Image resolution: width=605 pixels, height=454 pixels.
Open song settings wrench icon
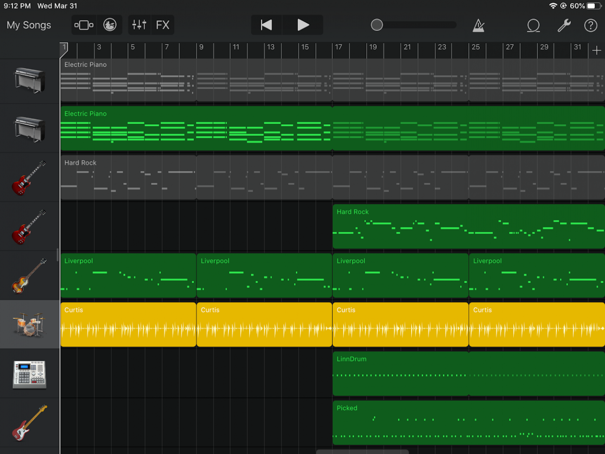tap(564, 26)
